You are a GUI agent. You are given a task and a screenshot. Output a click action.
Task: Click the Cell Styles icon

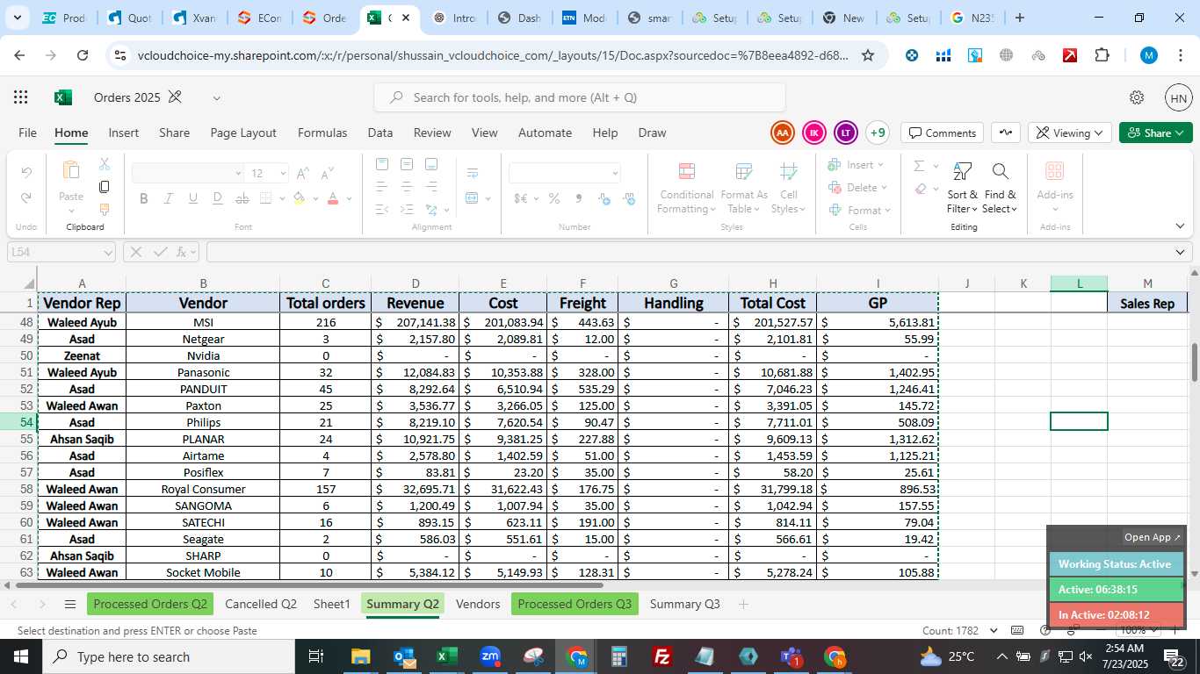[789, 171]
